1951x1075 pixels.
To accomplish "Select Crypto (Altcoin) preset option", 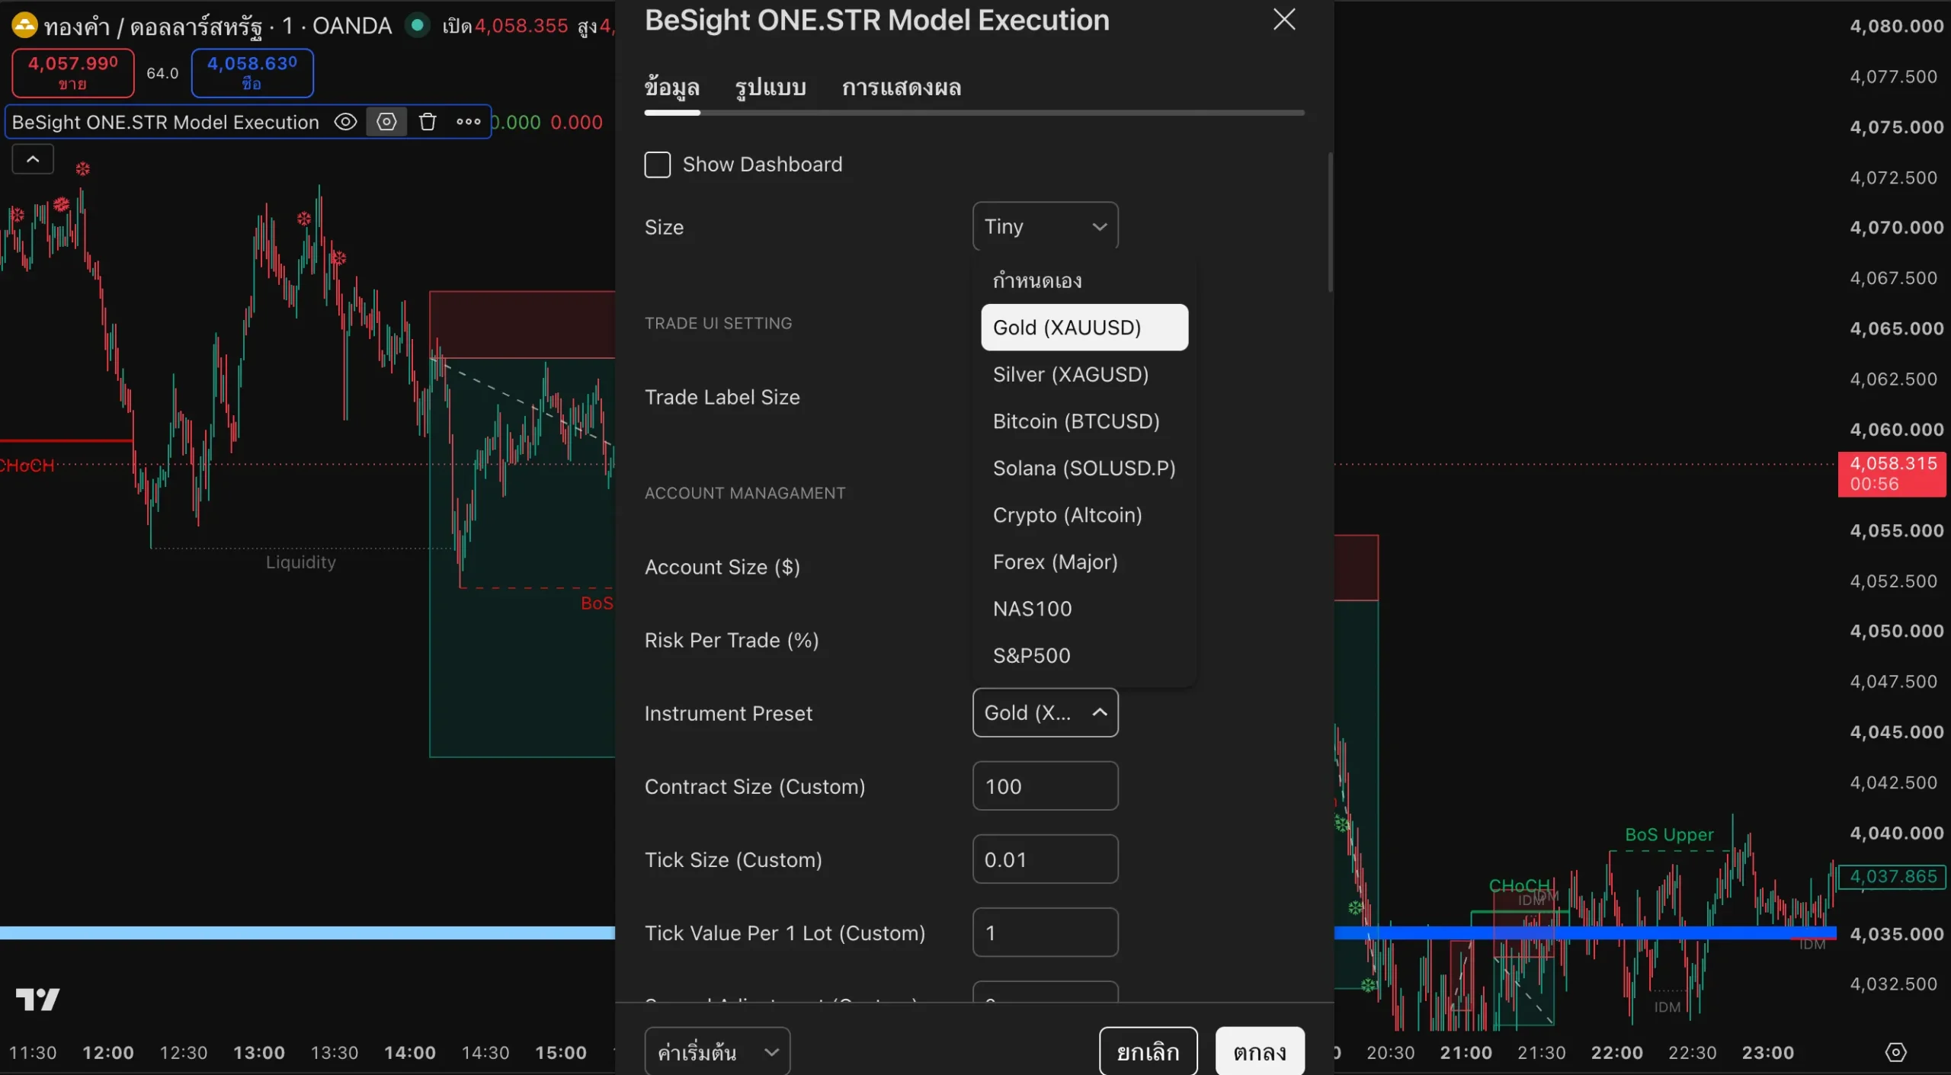I will pyautogui.click(x=1084, y=515).
